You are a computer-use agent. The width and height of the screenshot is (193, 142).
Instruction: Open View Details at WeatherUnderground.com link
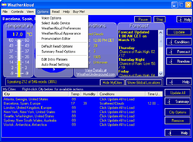click(96, 72)
